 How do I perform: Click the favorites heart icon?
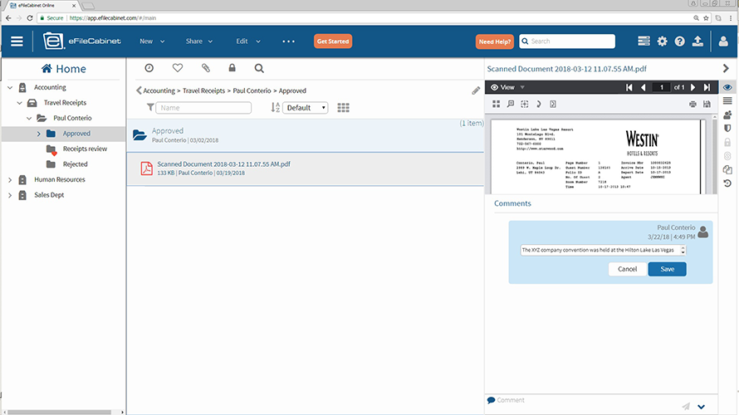pos(177,69)
